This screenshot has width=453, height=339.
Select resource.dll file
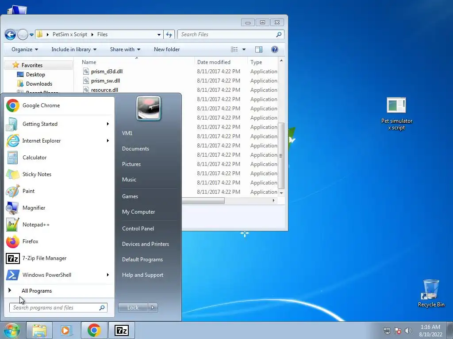pyautogui.click(x=104, y=90)
